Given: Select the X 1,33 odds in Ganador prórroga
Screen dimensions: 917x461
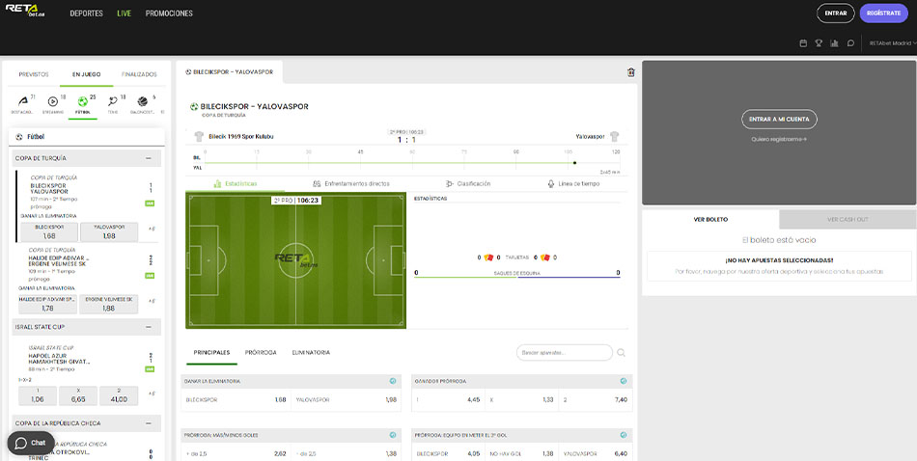Looking at the screenshot, I should [523, 400].
